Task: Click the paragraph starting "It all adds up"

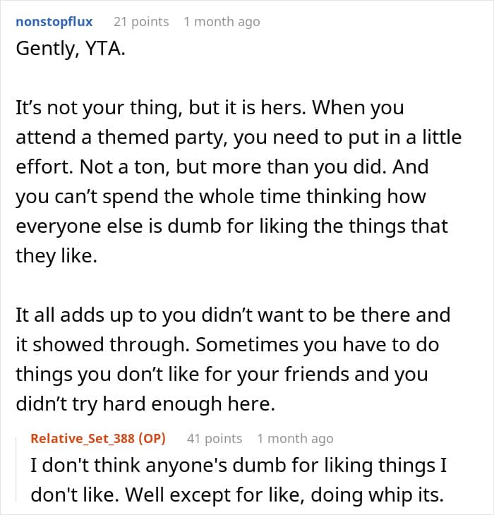Action: click(233, 359)
